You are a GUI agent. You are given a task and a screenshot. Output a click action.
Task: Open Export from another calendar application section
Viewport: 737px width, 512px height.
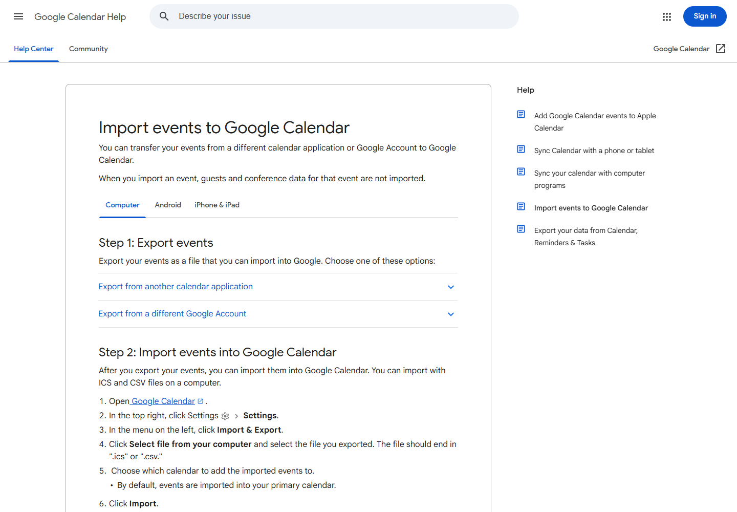(278, 287)
